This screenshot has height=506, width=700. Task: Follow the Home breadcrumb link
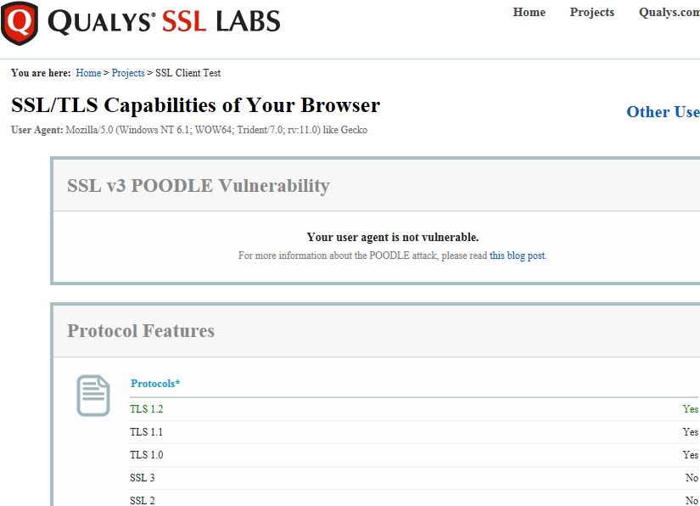point(88,73)
